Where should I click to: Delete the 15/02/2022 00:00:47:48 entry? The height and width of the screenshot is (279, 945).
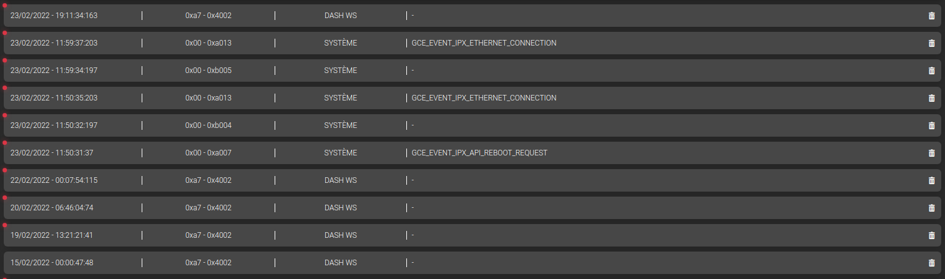click(x=931, y=263)
